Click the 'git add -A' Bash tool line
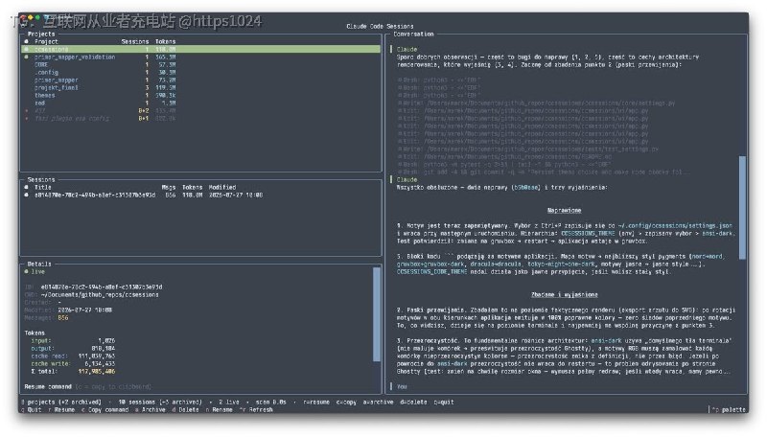The width and height of the screenshot is (767, 437). click(x=544, y=172)
